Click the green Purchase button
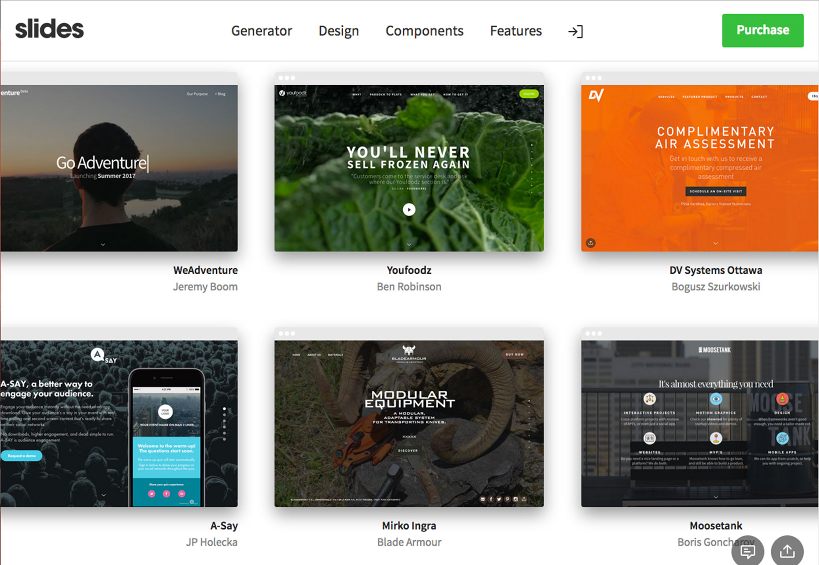Screen dimensions: 819x565 763,30
